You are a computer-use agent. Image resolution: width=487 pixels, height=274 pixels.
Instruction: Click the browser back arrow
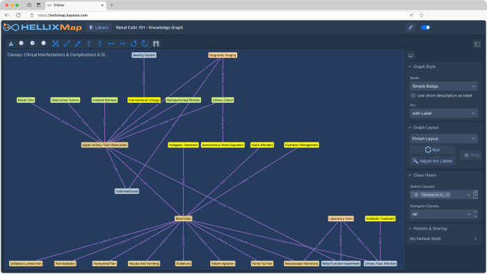(x=7, y=15)
